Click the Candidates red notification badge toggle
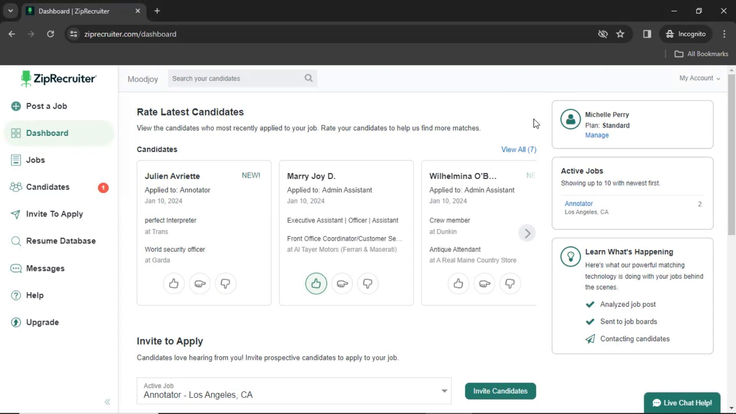This screenshot has height=414, width=736. click(103, 187)
